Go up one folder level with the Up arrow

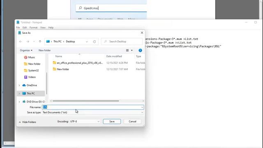pos(40,42)
